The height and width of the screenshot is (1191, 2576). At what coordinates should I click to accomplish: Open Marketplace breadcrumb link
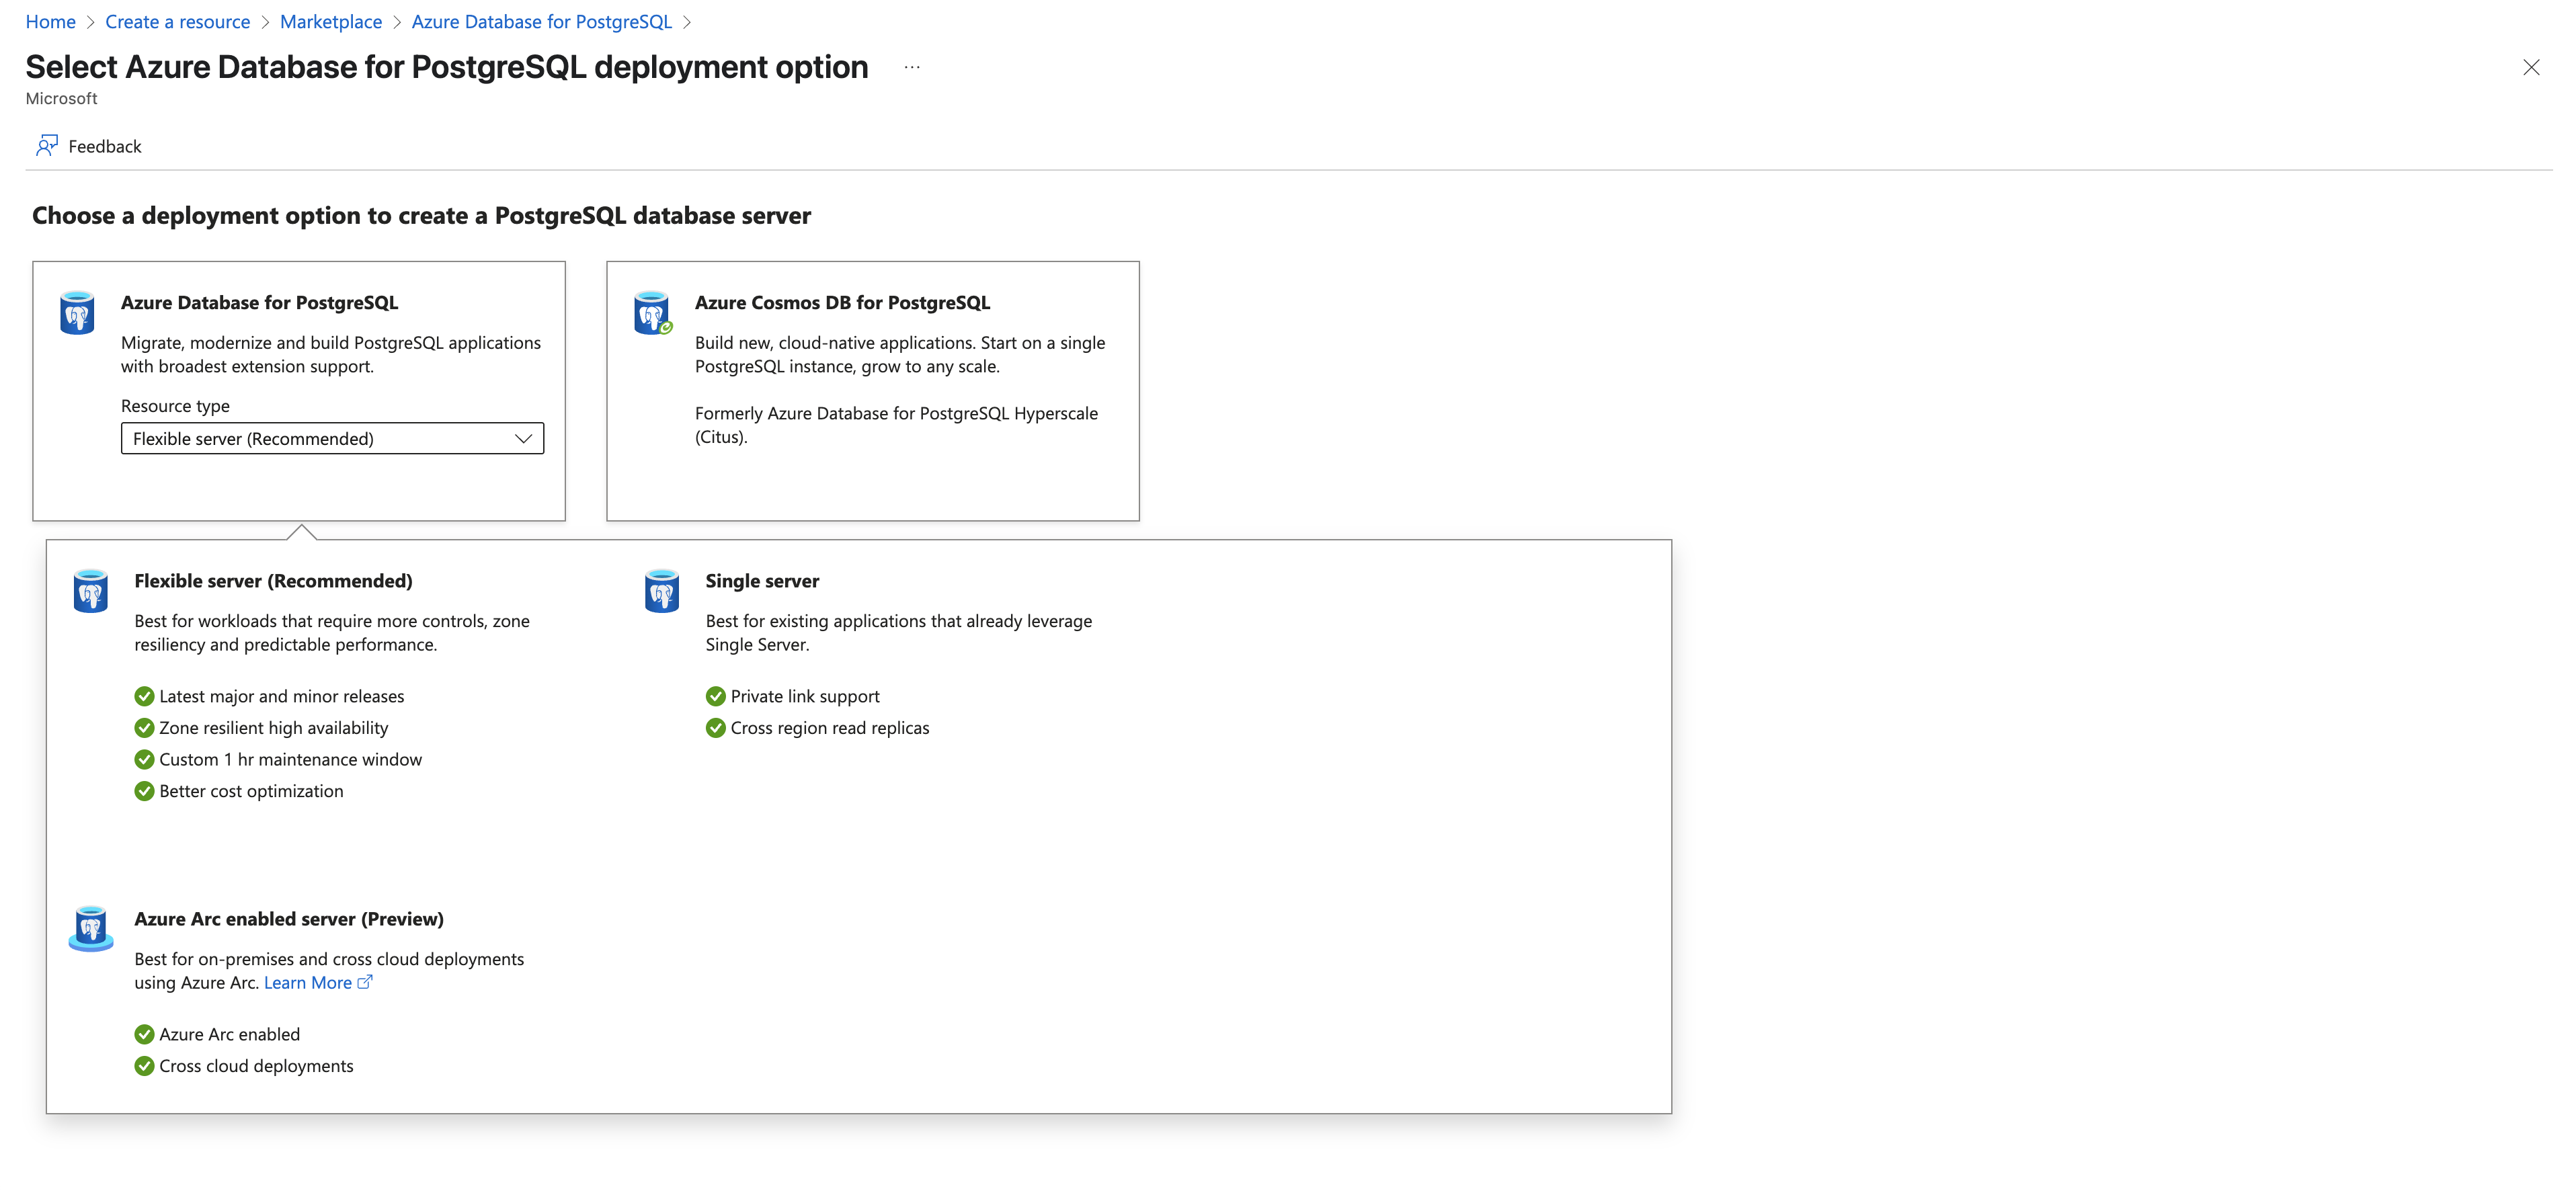coord(330,22)
